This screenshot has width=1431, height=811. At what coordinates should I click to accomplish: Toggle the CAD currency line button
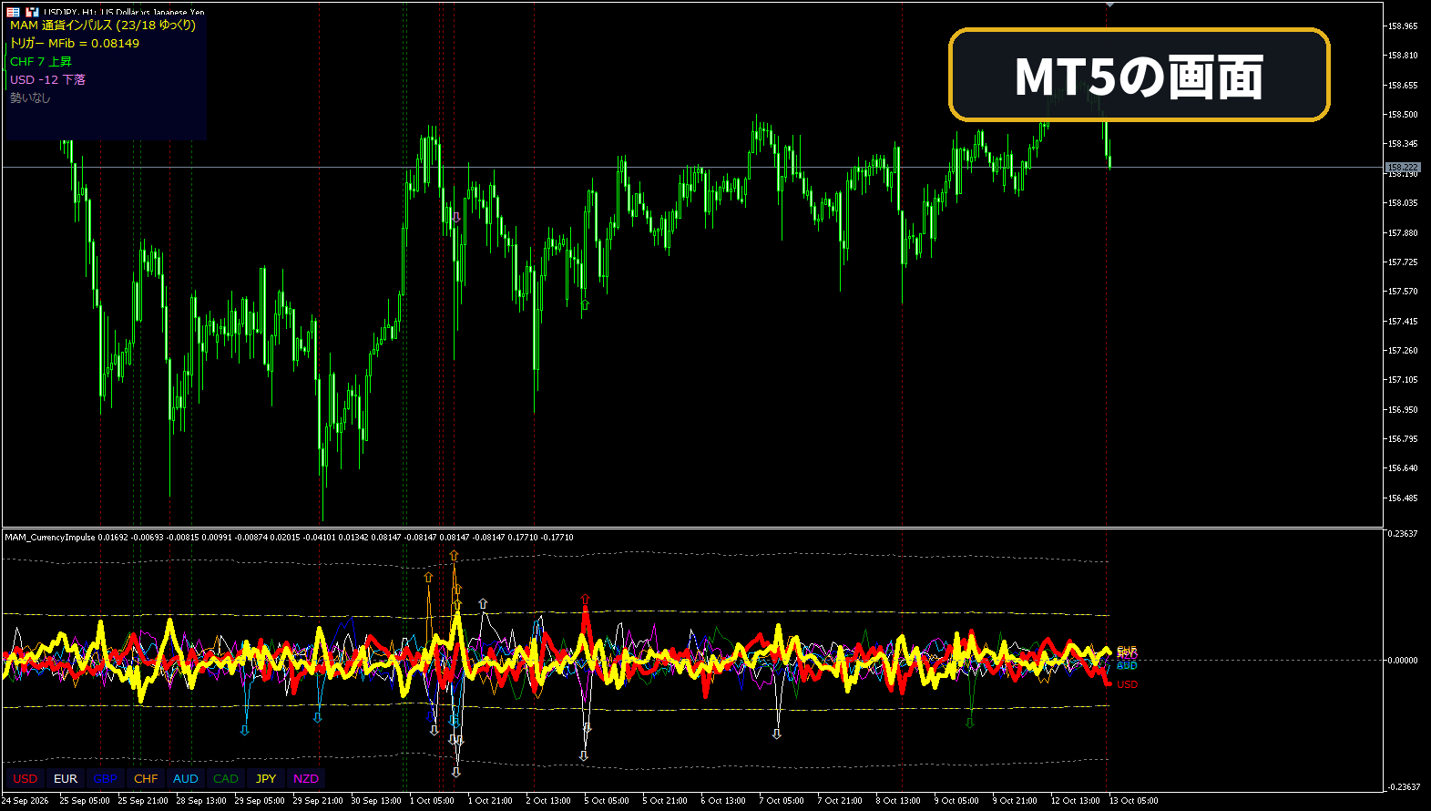click(x=226, y=779)
